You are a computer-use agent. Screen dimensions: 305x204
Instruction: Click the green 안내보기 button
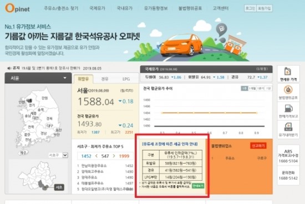(198, 186)
